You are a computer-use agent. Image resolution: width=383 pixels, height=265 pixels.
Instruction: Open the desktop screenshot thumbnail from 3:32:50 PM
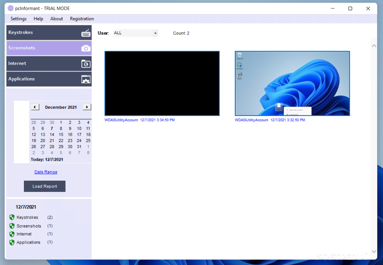coord(292,83)
